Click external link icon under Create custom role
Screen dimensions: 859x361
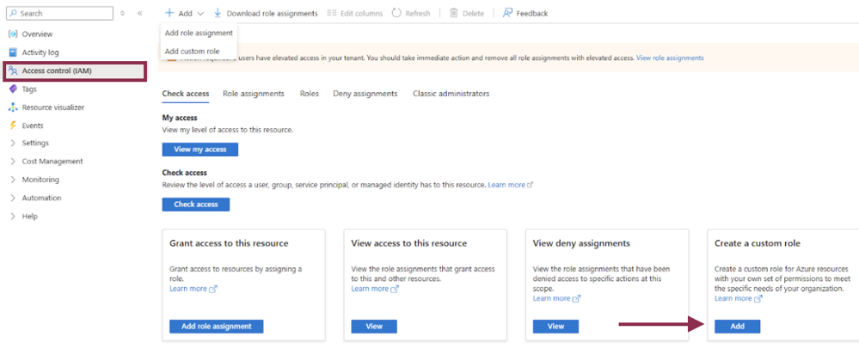(x=758, y=298)
